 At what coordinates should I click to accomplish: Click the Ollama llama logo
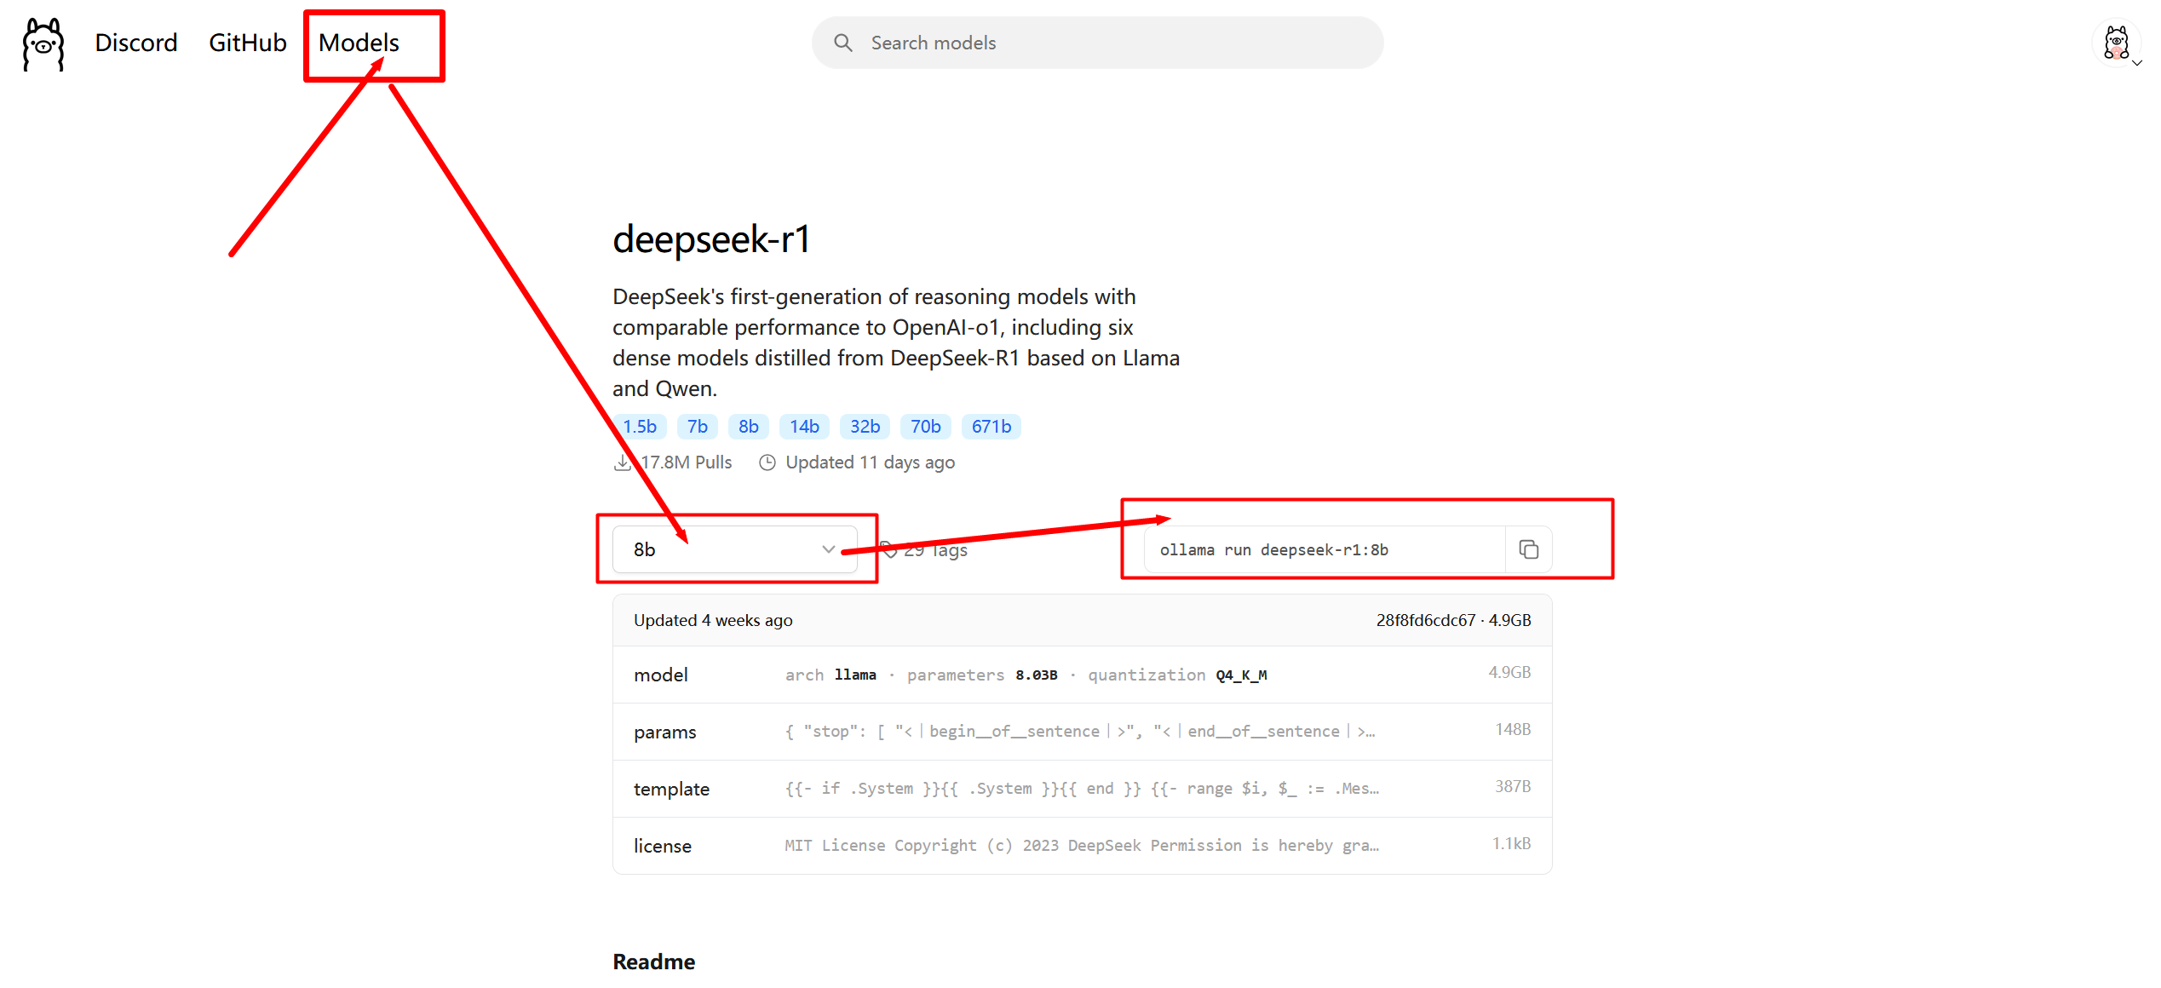pyautogui.click(x=43, y=44)
